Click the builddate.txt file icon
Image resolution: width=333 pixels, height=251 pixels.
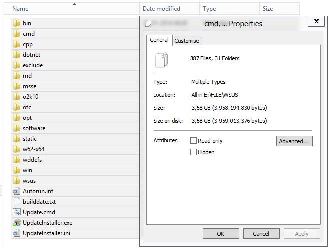click(x=17, y=202)
